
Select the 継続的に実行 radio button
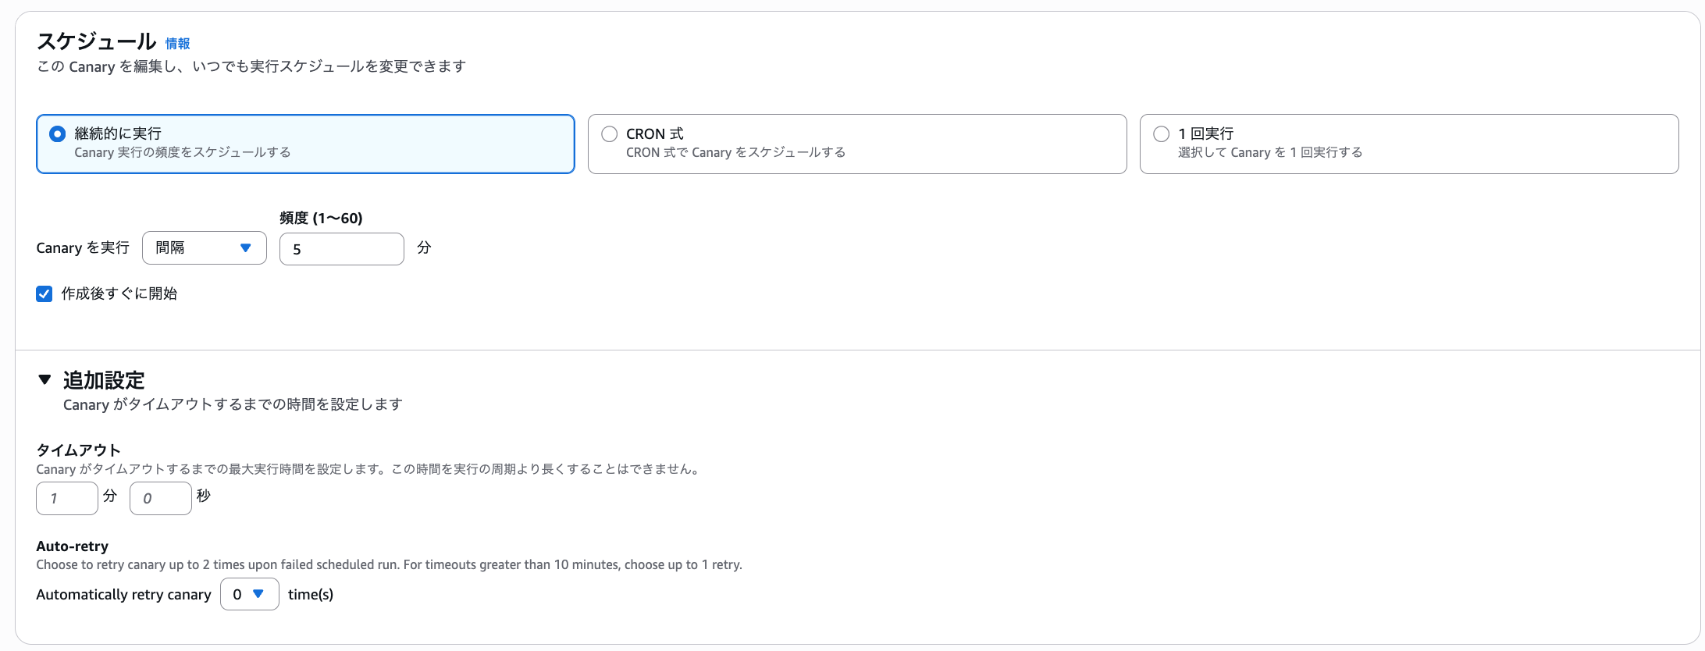(57, 134)
